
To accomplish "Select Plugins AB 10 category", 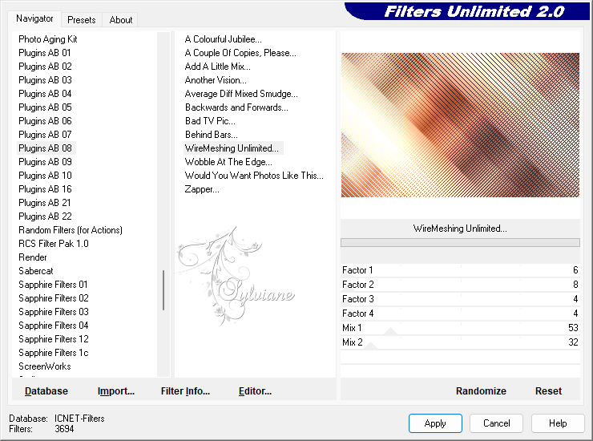I will pyautogui.click(x=45, y=176).
